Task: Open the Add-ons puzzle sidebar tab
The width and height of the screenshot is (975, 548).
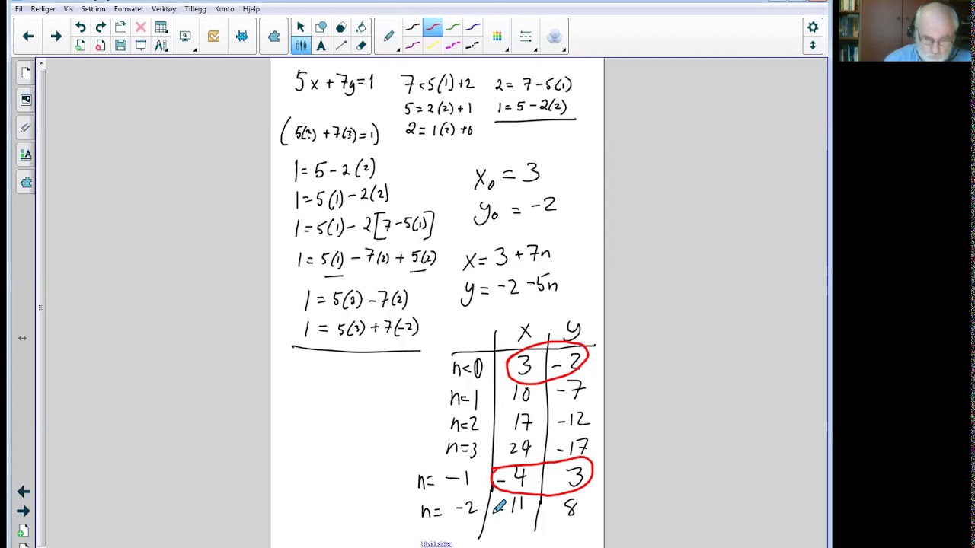Action: click(x=26, y=182)
